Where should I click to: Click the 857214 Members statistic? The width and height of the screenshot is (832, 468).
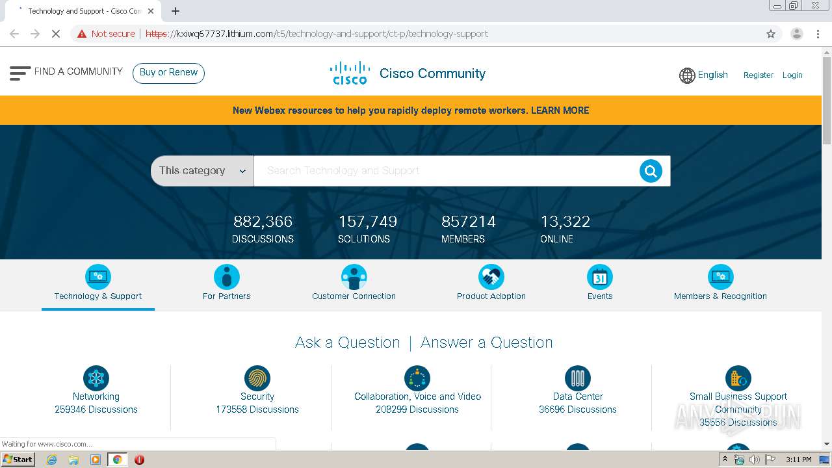tap(468, 229)
